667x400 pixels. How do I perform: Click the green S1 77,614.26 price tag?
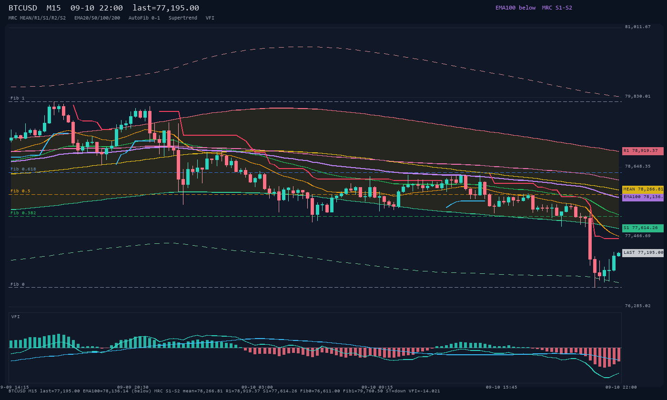tap(643, 228)
